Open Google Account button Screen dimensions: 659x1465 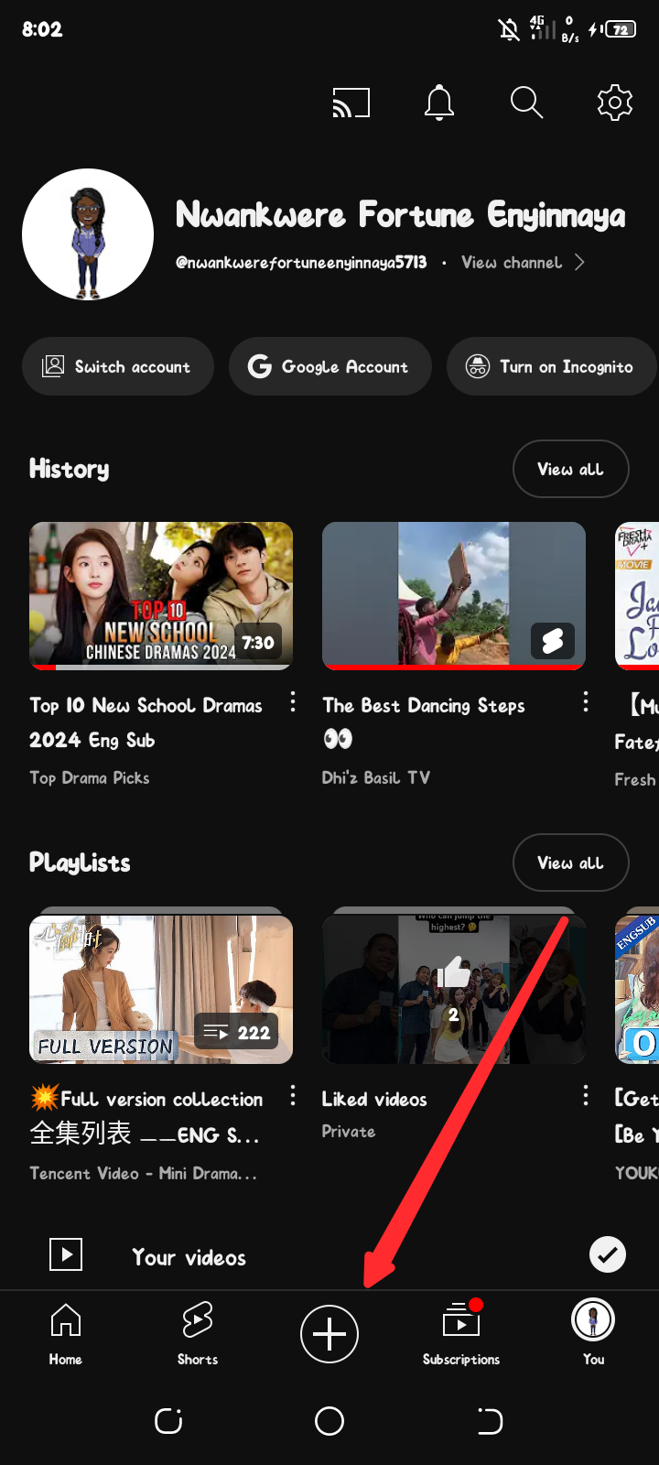point(330,366)
